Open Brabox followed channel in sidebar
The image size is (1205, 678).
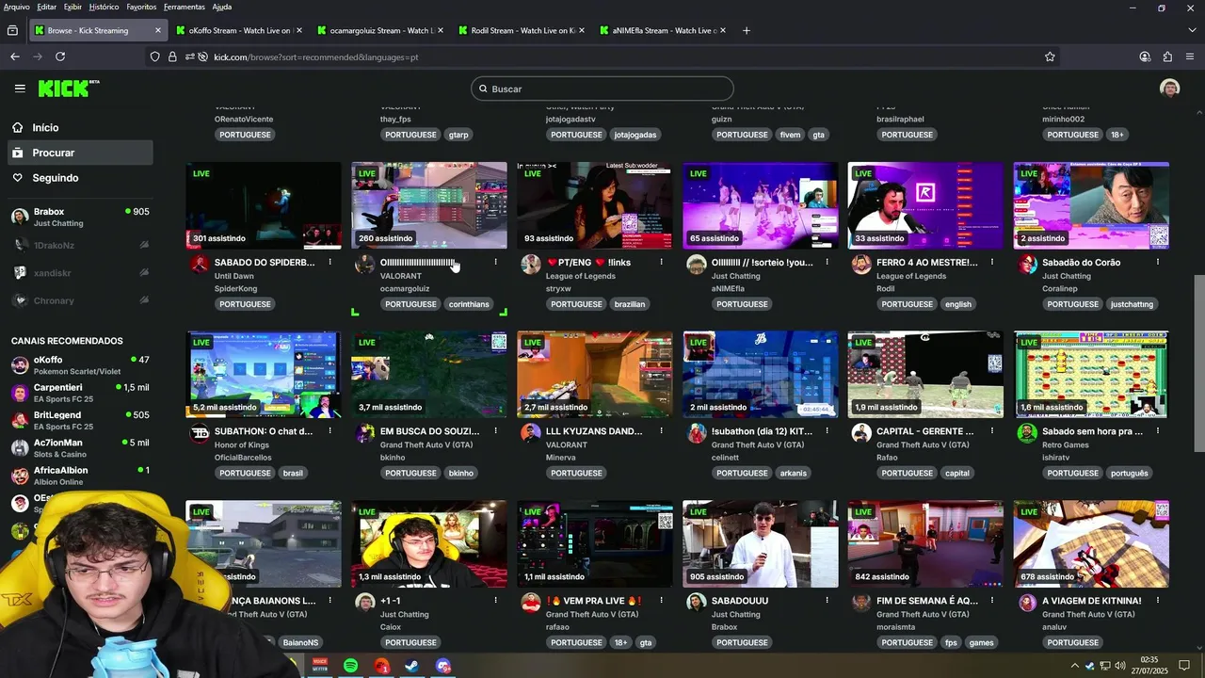coord(80,217)
